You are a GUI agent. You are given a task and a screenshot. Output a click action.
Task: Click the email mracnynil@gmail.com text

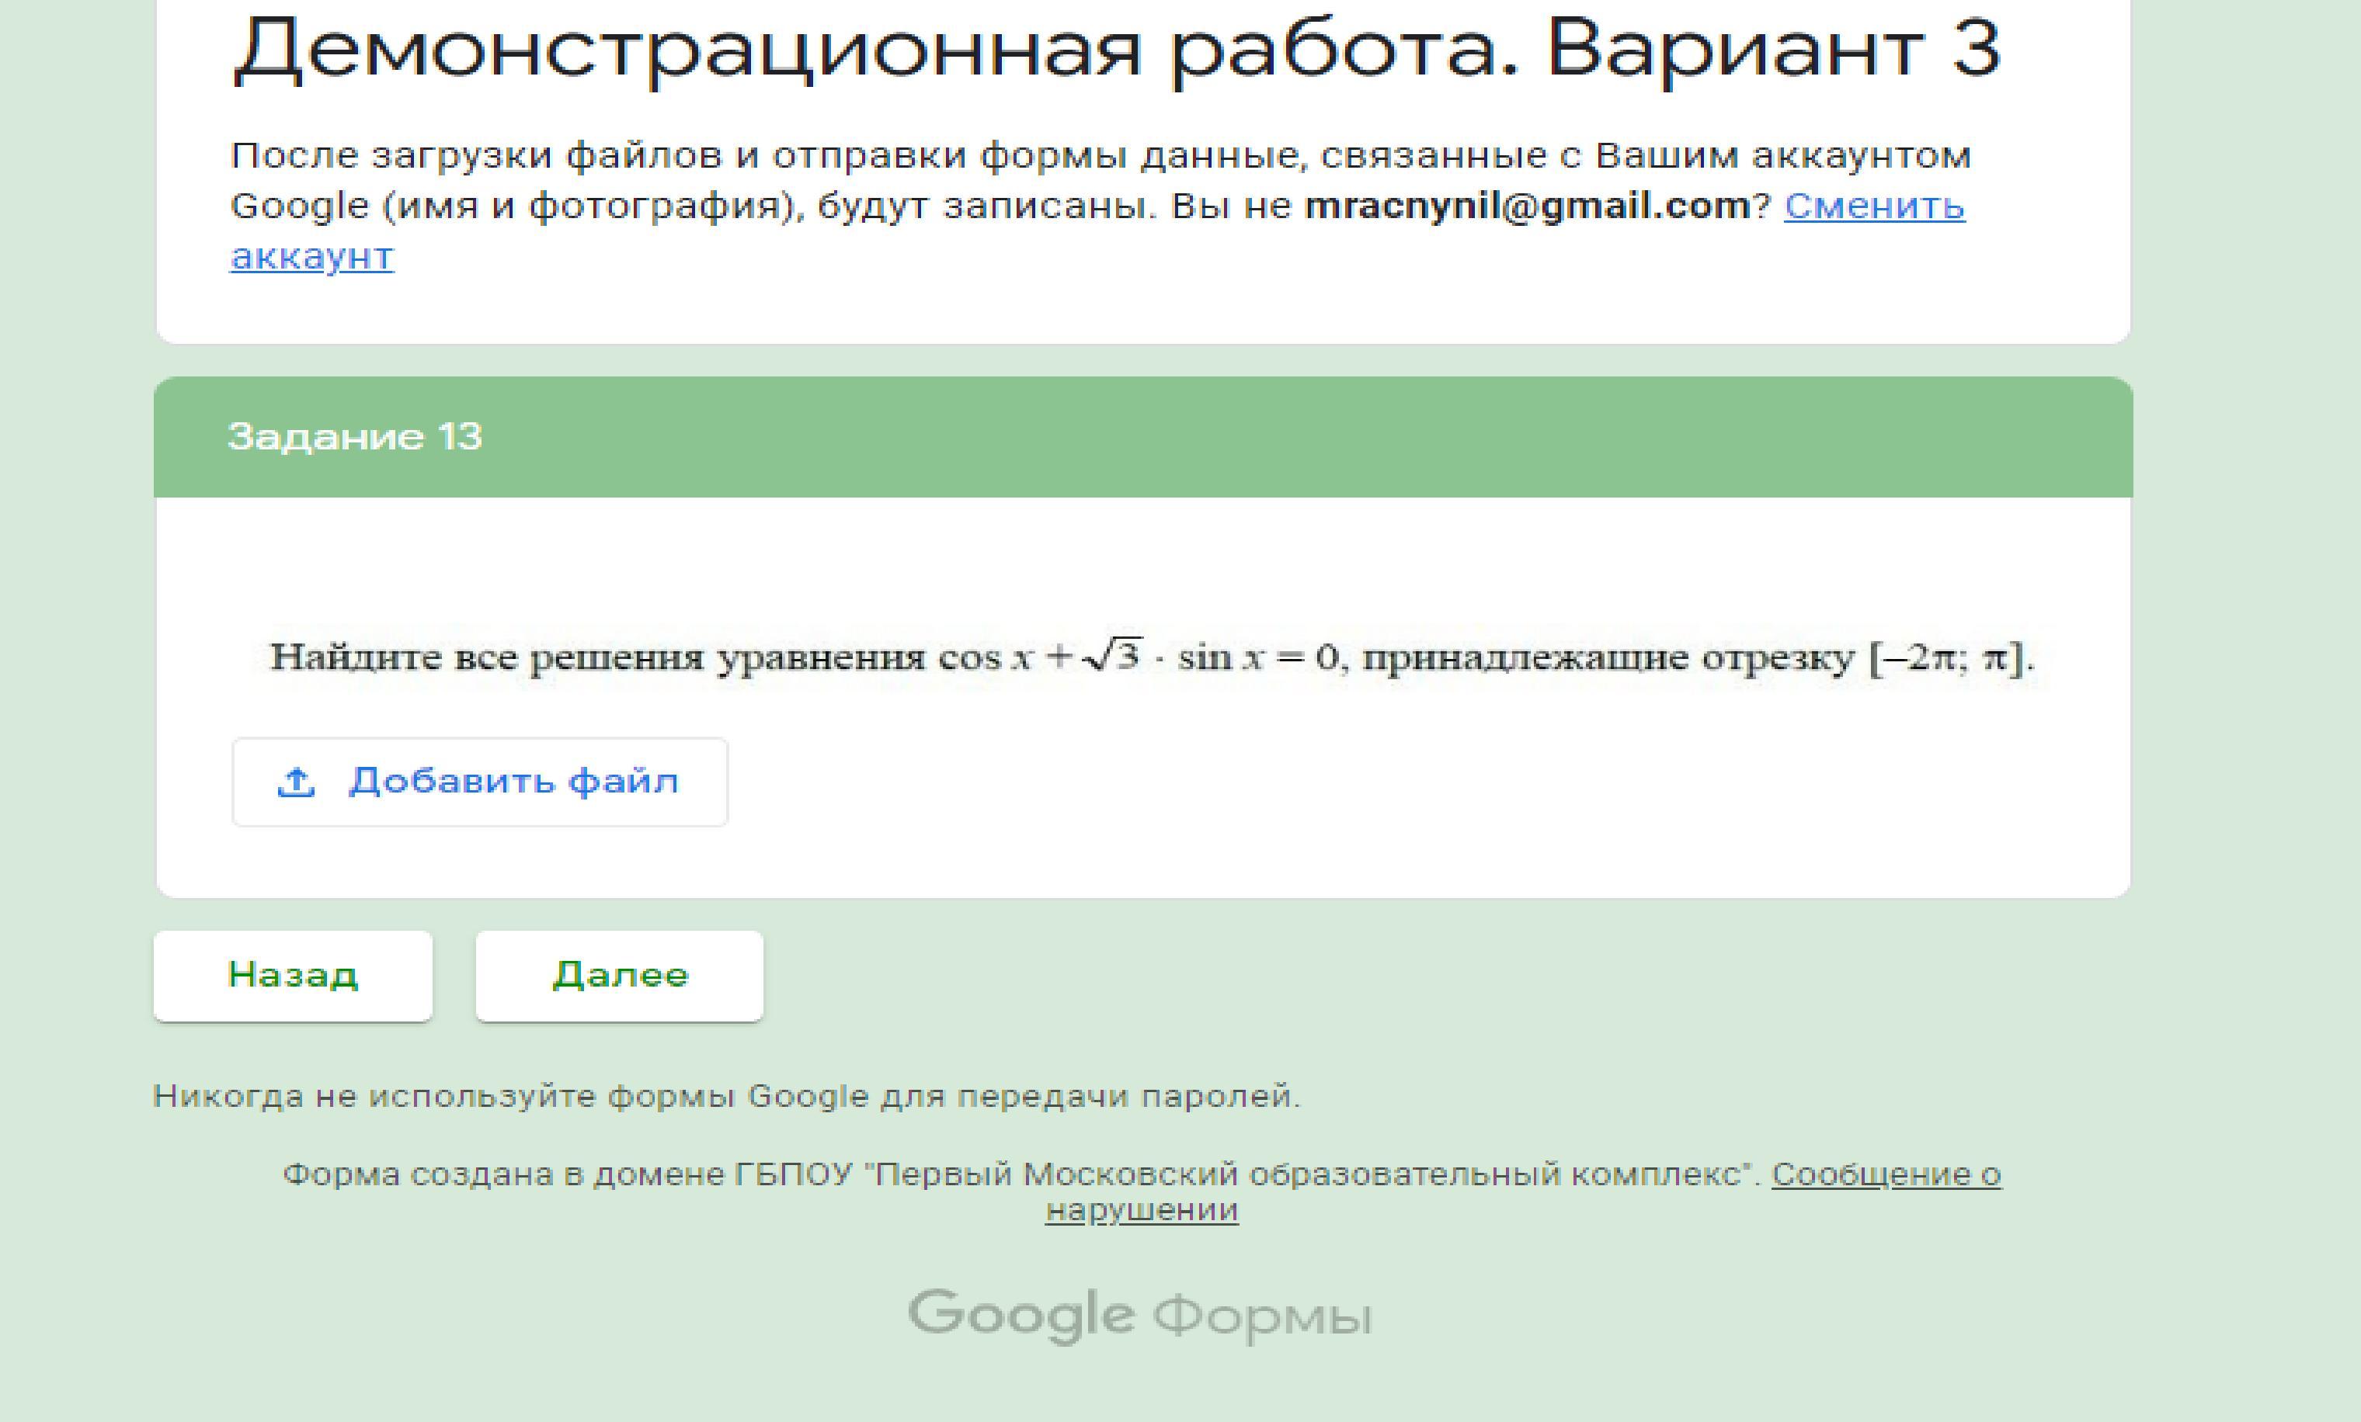point(1528,206)
